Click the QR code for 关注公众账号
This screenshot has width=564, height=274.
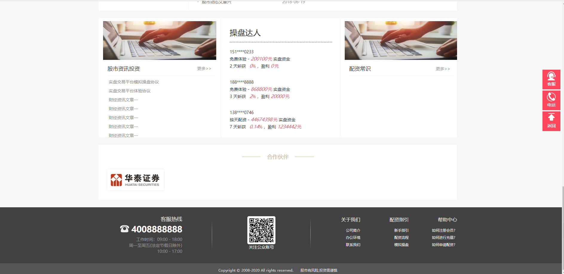pyautogui.click(x=261, y=230)
